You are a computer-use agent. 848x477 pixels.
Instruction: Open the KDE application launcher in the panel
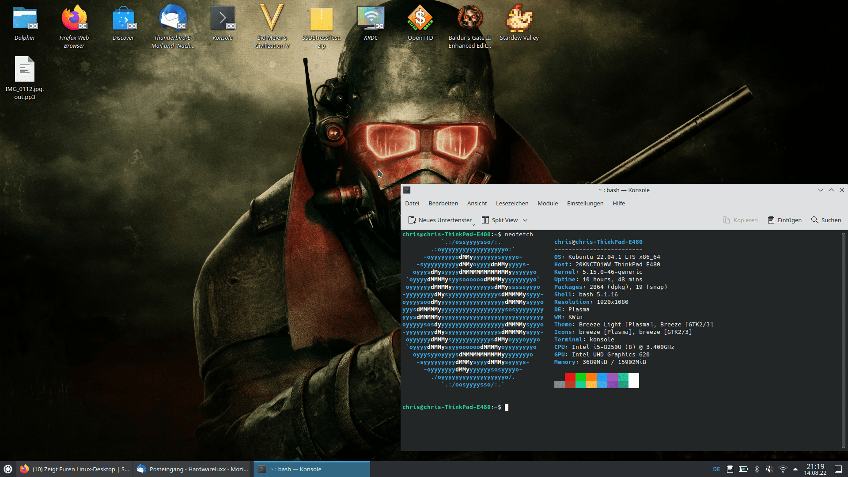(x=8, y=469)
